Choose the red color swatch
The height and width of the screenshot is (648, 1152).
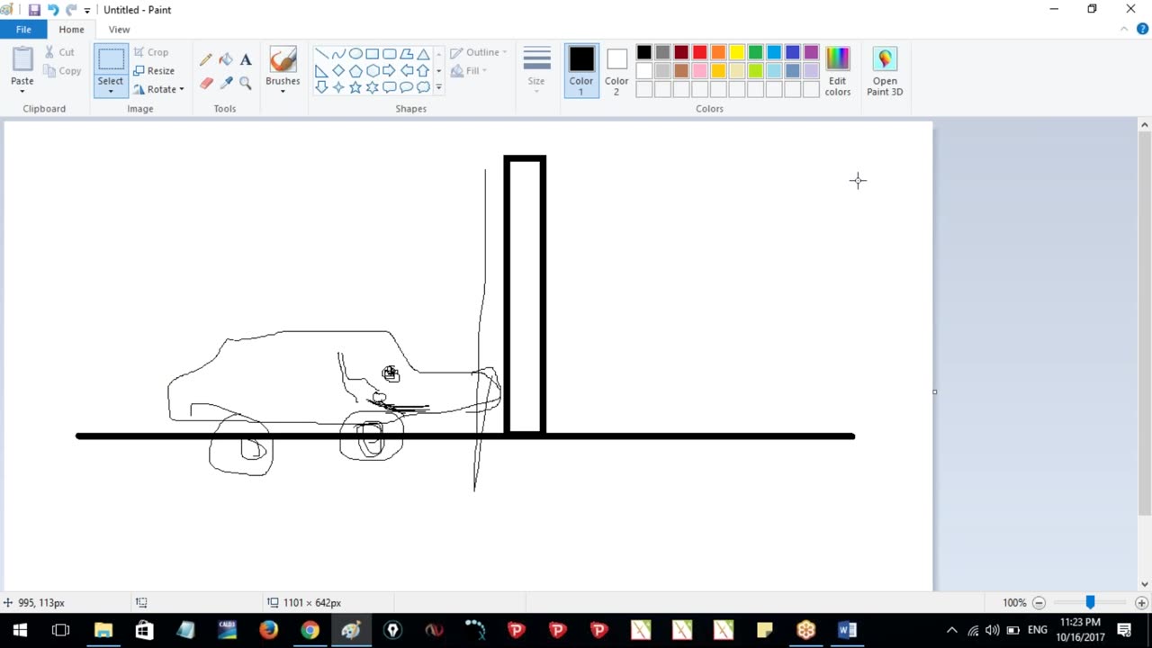click(x=699, y=52)
